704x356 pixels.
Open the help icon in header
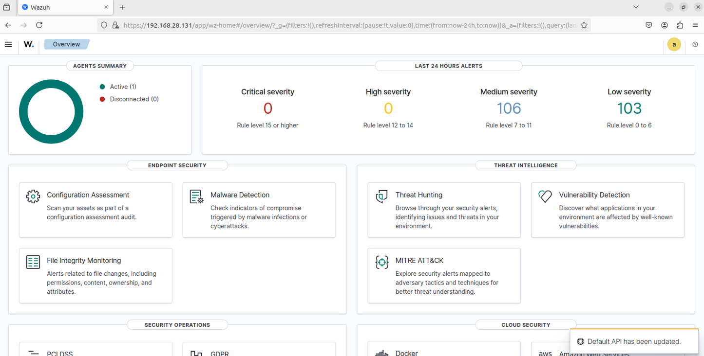(x=695, y=44)
